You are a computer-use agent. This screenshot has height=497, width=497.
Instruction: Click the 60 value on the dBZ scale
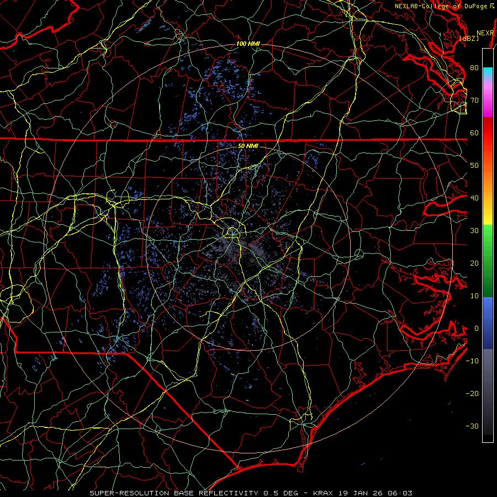(474, 133)
